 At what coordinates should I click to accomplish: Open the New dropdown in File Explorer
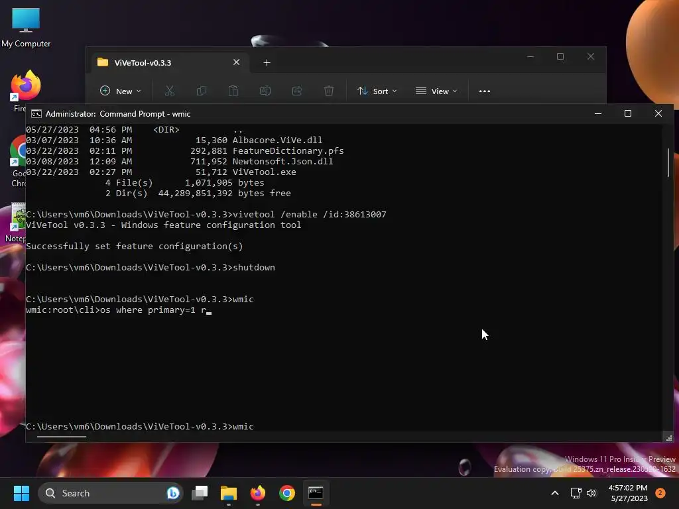(x=121, y=91)
